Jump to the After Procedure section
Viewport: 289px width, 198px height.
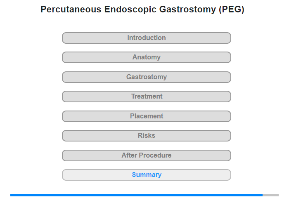(147, 156)
